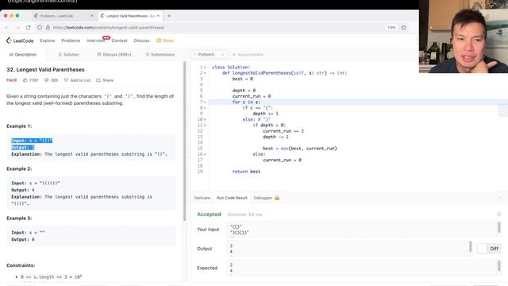
Task: Click the Autocomplete option
Action: point(248,55)
